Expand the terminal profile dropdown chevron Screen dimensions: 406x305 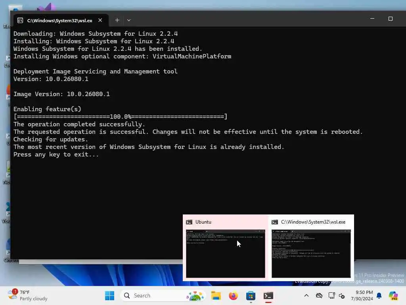point(129,20)
